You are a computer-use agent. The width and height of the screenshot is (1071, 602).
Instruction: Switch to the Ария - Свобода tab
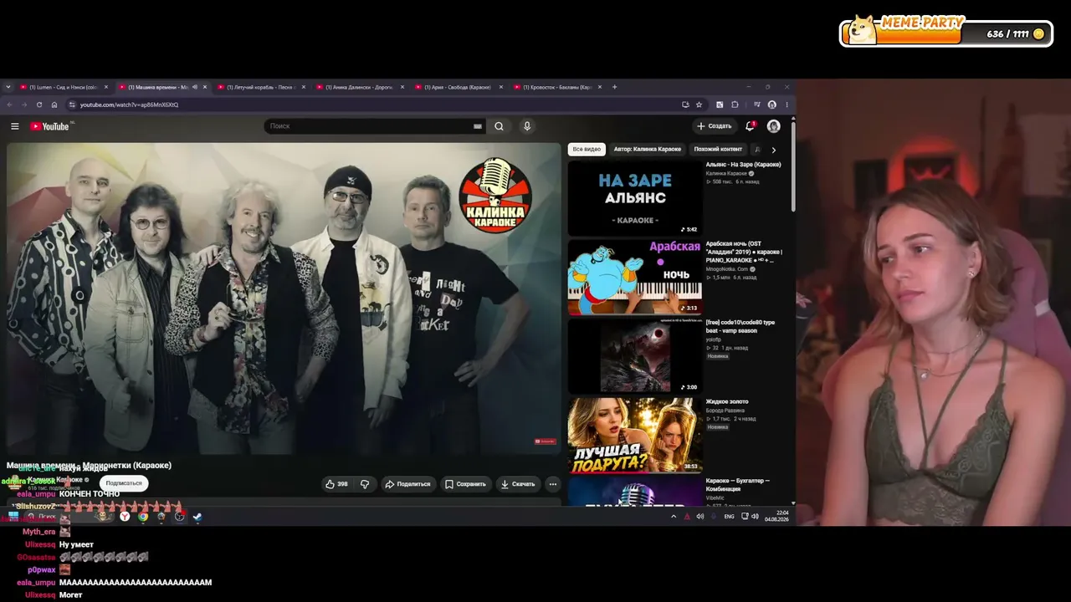point(458,87)
